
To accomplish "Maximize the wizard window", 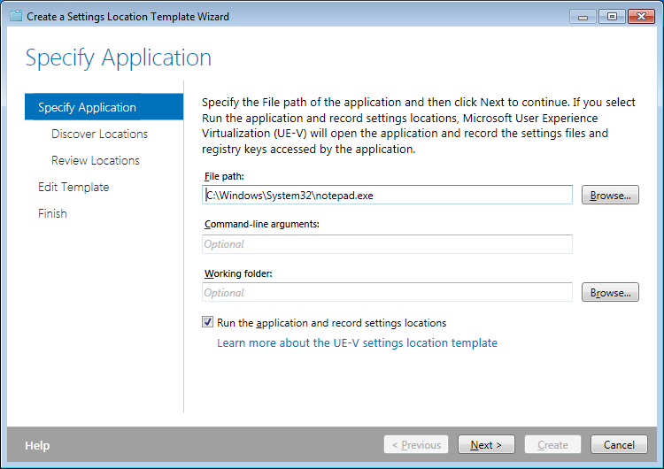I will 611,16.
